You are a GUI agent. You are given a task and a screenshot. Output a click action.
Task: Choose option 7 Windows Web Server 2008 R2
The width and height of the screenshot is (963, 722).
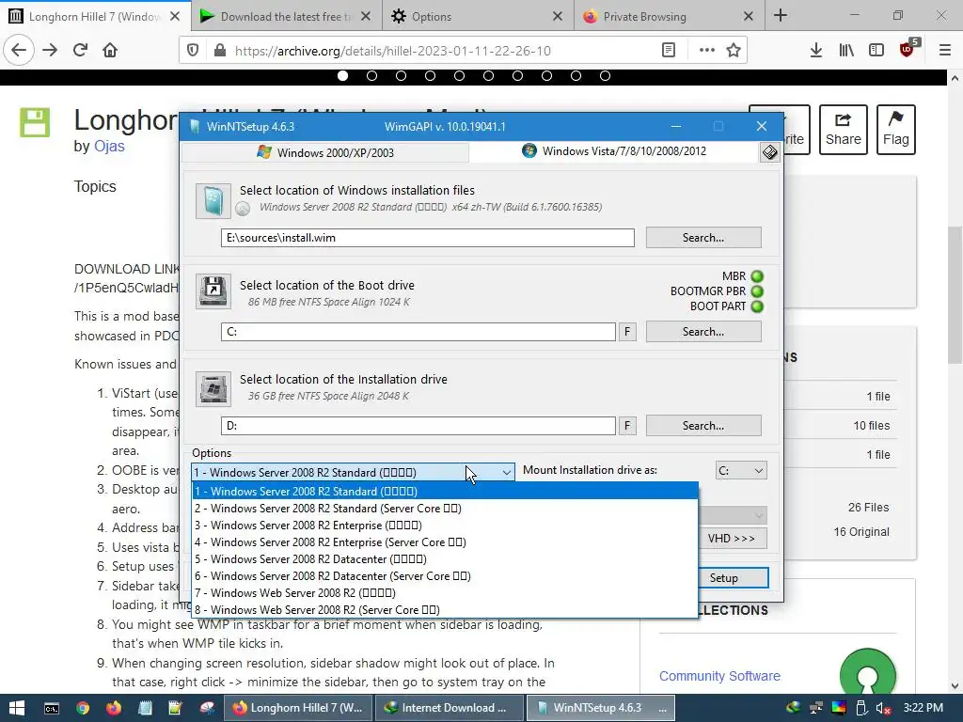point(445,592)
